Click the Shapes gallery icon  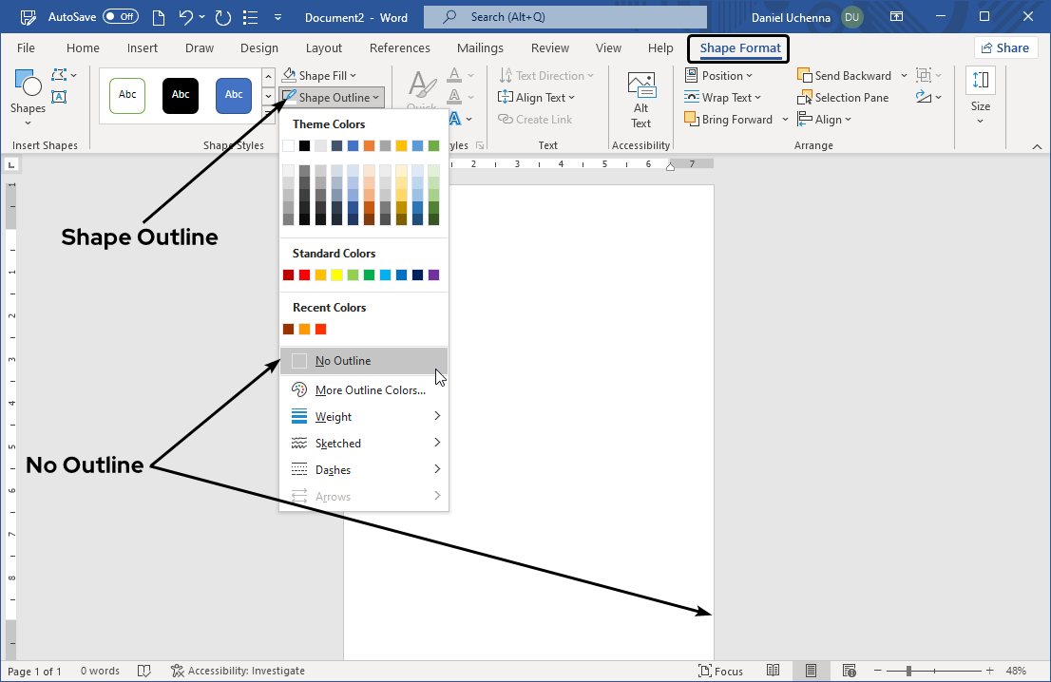click(x=28, y=86)
